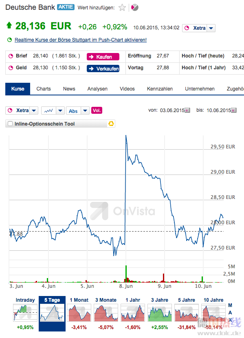The height and width of the screenshot is (338, 244).
Task: Click the green up-arrow price indicator
Action: [9, 25]
